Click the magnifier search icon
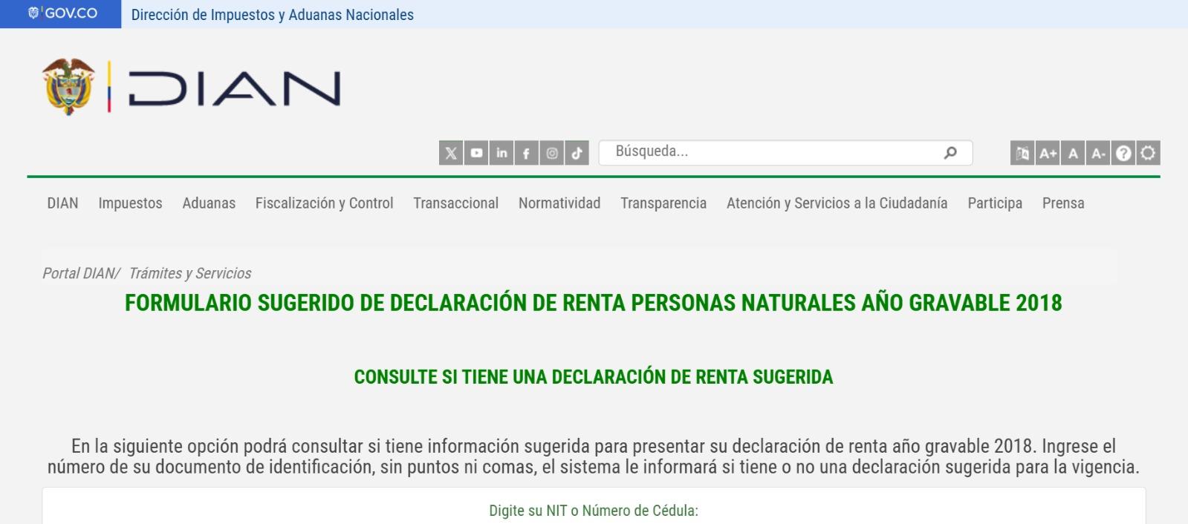 (x=950, y=153)
